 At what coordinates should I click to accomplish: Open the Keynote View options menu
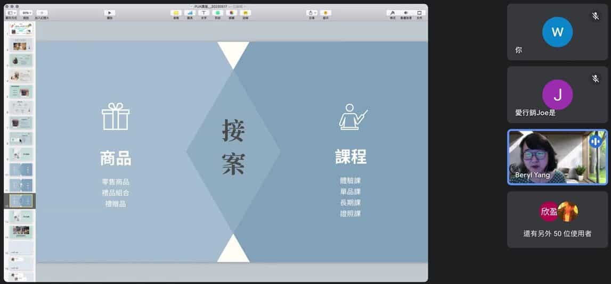[x=12, y=13]
